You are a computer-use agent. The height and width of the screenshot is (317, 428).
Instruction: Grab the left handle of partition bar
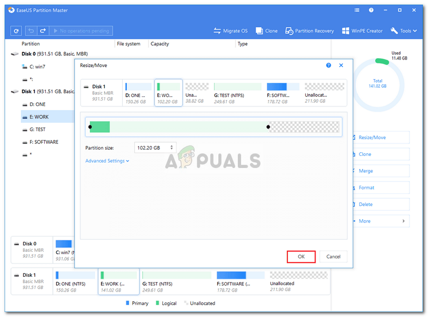[x=90, y=127]
